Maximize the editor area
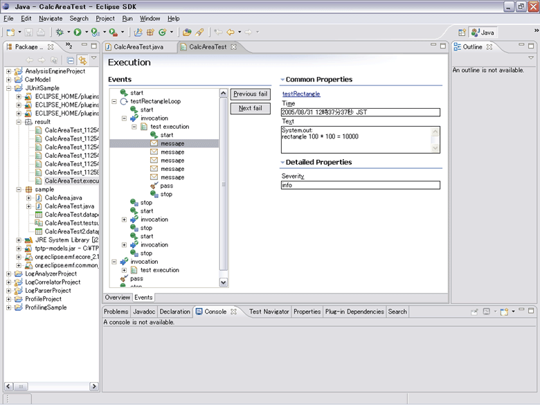Viewport: 540px width, 405px height. pos(443,46)
